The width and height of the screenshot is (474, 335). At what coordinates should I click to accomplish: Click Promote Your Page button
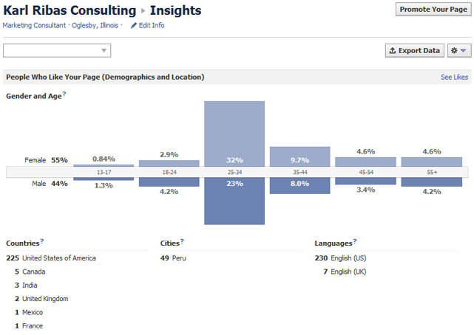coord(433,10)
